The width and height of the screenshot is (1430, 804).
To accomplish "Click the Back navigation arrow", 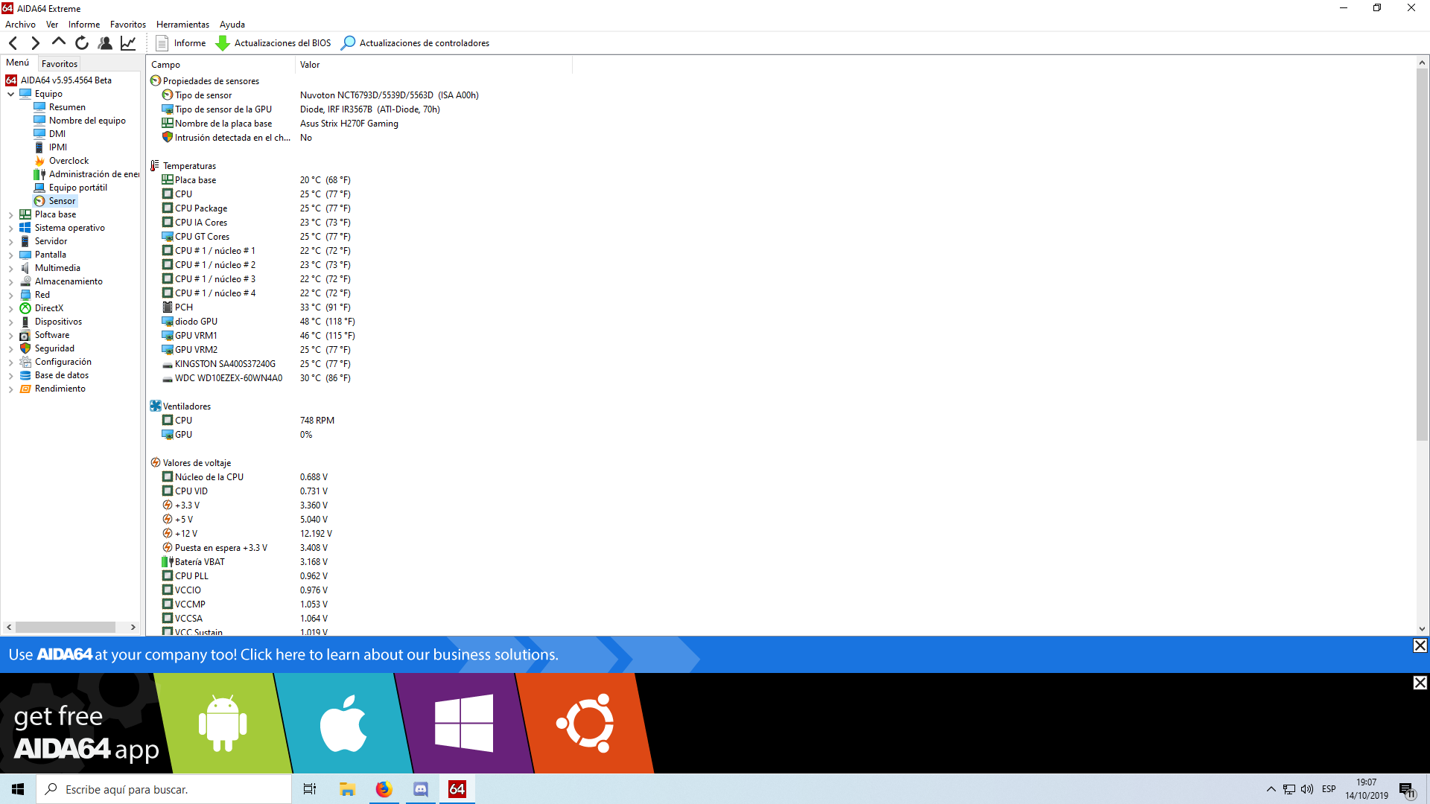I will [x=13, y=43].
